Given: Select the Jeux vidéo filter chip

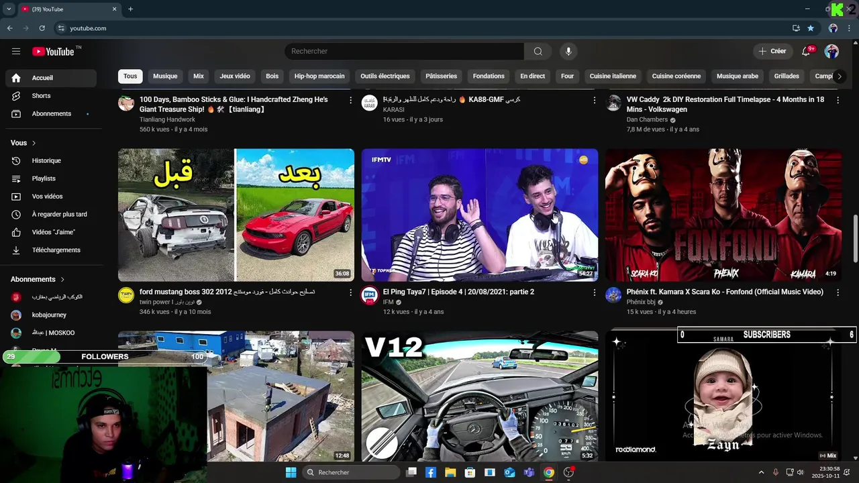Looking at the screenshot, I should coord(235,76).
